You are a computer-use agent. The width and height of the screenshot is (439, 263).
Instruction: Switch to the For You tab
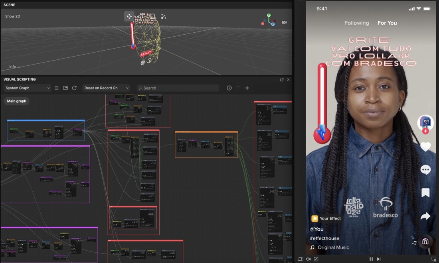tap(387, 23)
